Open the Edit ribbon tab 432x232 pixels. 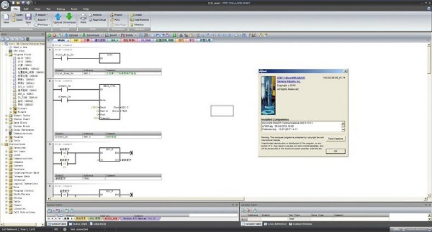click(x=26, y=9)
